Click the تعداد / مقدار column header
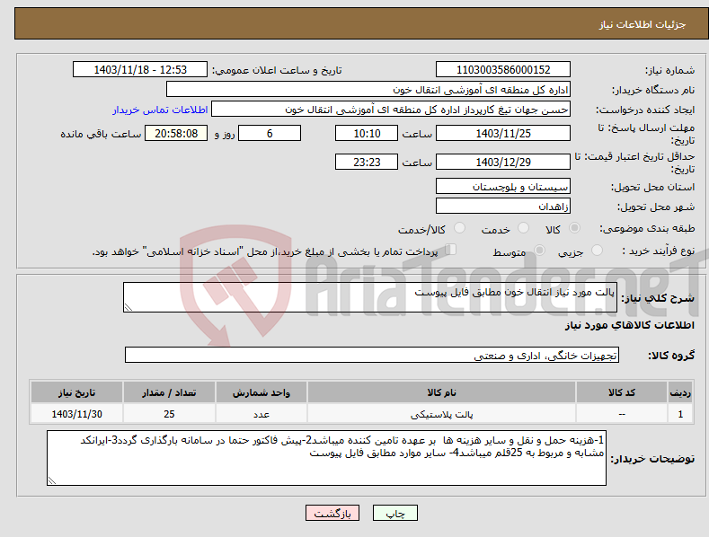This screenshot has height=537, width=709. coord(169,392)
